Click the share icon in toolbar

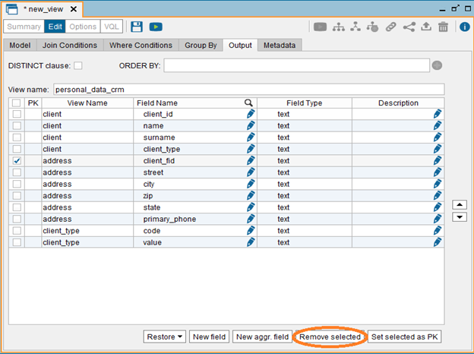click(x=409, y=27)
